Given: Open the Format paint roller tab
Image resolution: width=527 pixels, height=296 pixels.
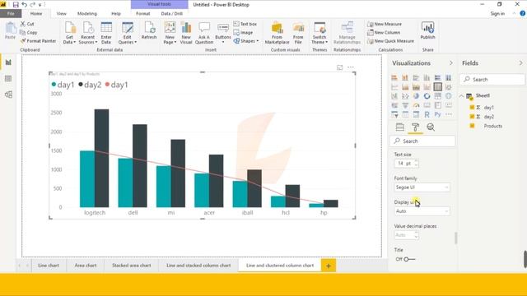Looking at the screenshot, I should 415,127.
